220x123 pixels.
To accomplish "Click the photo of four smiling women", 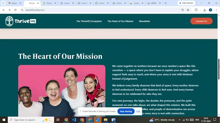I will (x=62, y=91).
